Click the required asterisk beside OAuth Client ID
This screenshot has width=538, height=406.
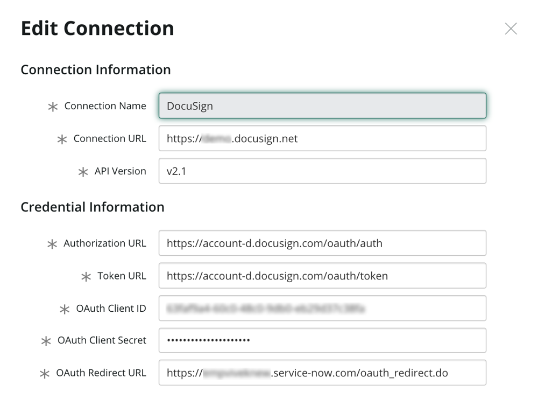click(65, 310)
